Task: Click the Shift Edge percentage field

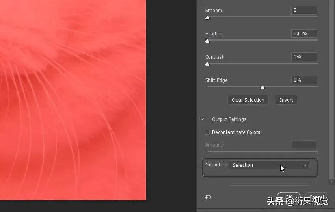Action: 304,80
